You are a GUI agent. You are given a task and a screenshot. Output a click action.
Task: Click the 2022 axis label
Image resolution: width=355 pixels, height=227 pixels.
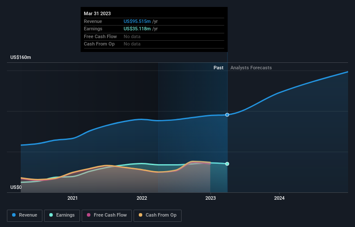click(x=142, y=198)
